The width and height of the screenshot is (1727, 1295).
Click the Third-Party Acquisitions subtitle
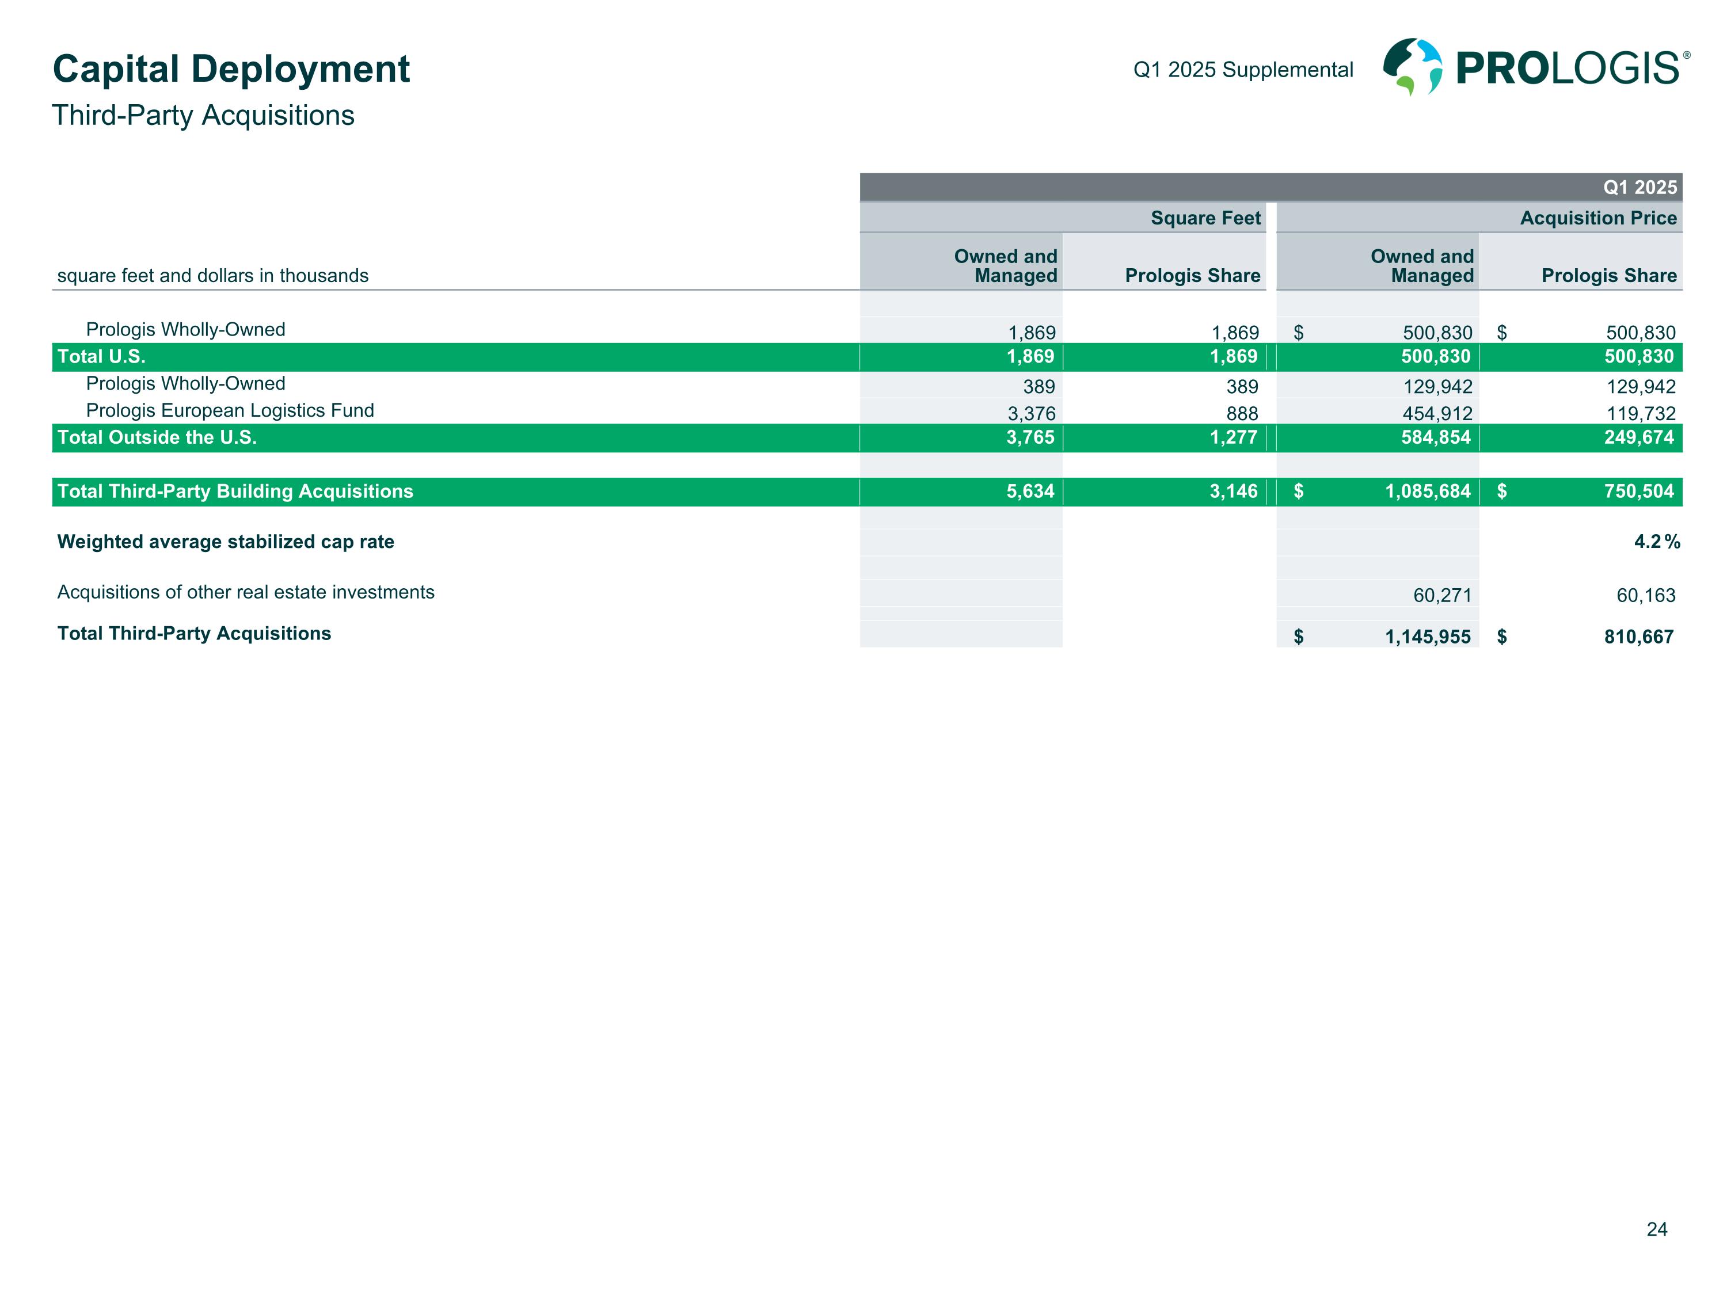(203, 116)
